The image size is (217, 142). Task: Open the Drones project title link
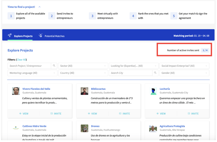[95, 126]
